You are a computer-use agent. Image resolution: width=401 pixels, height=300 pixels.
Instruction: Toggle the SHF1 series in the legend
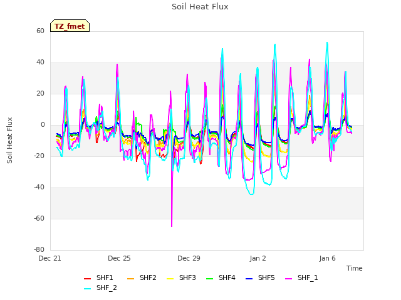pos(98,277)
